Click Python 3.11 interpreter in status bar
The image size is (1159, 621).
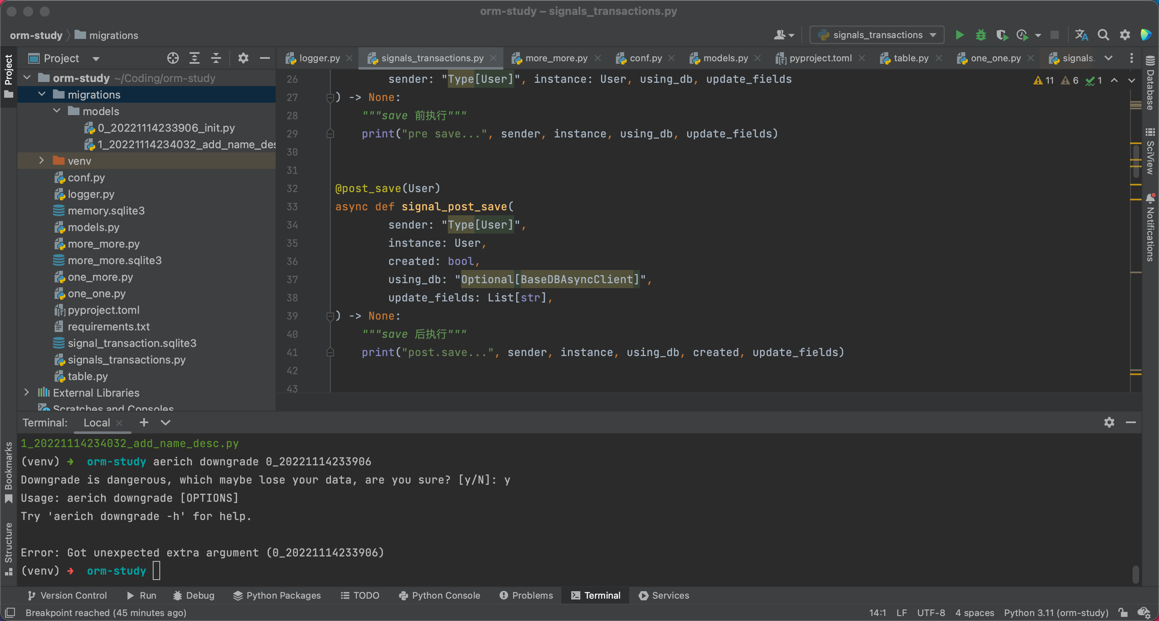(x=1056, y=612)
